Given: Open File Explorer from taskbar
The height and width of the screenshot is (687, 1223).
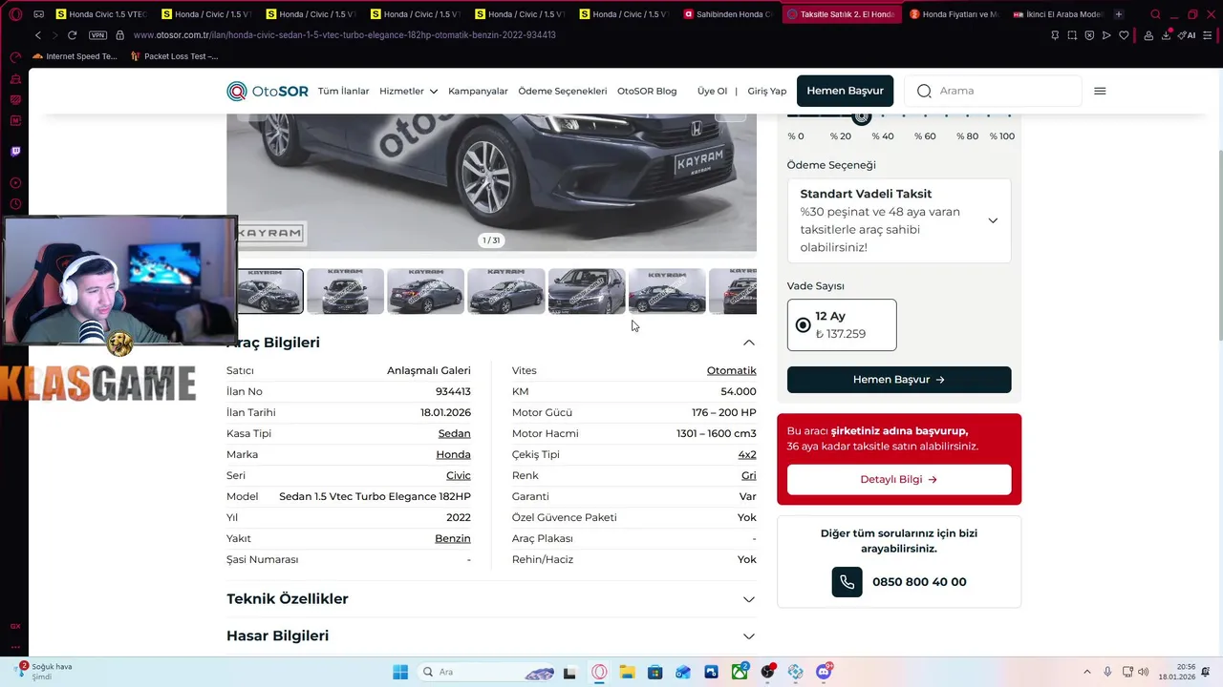Looking at the screenshot, I should (627, 672).
